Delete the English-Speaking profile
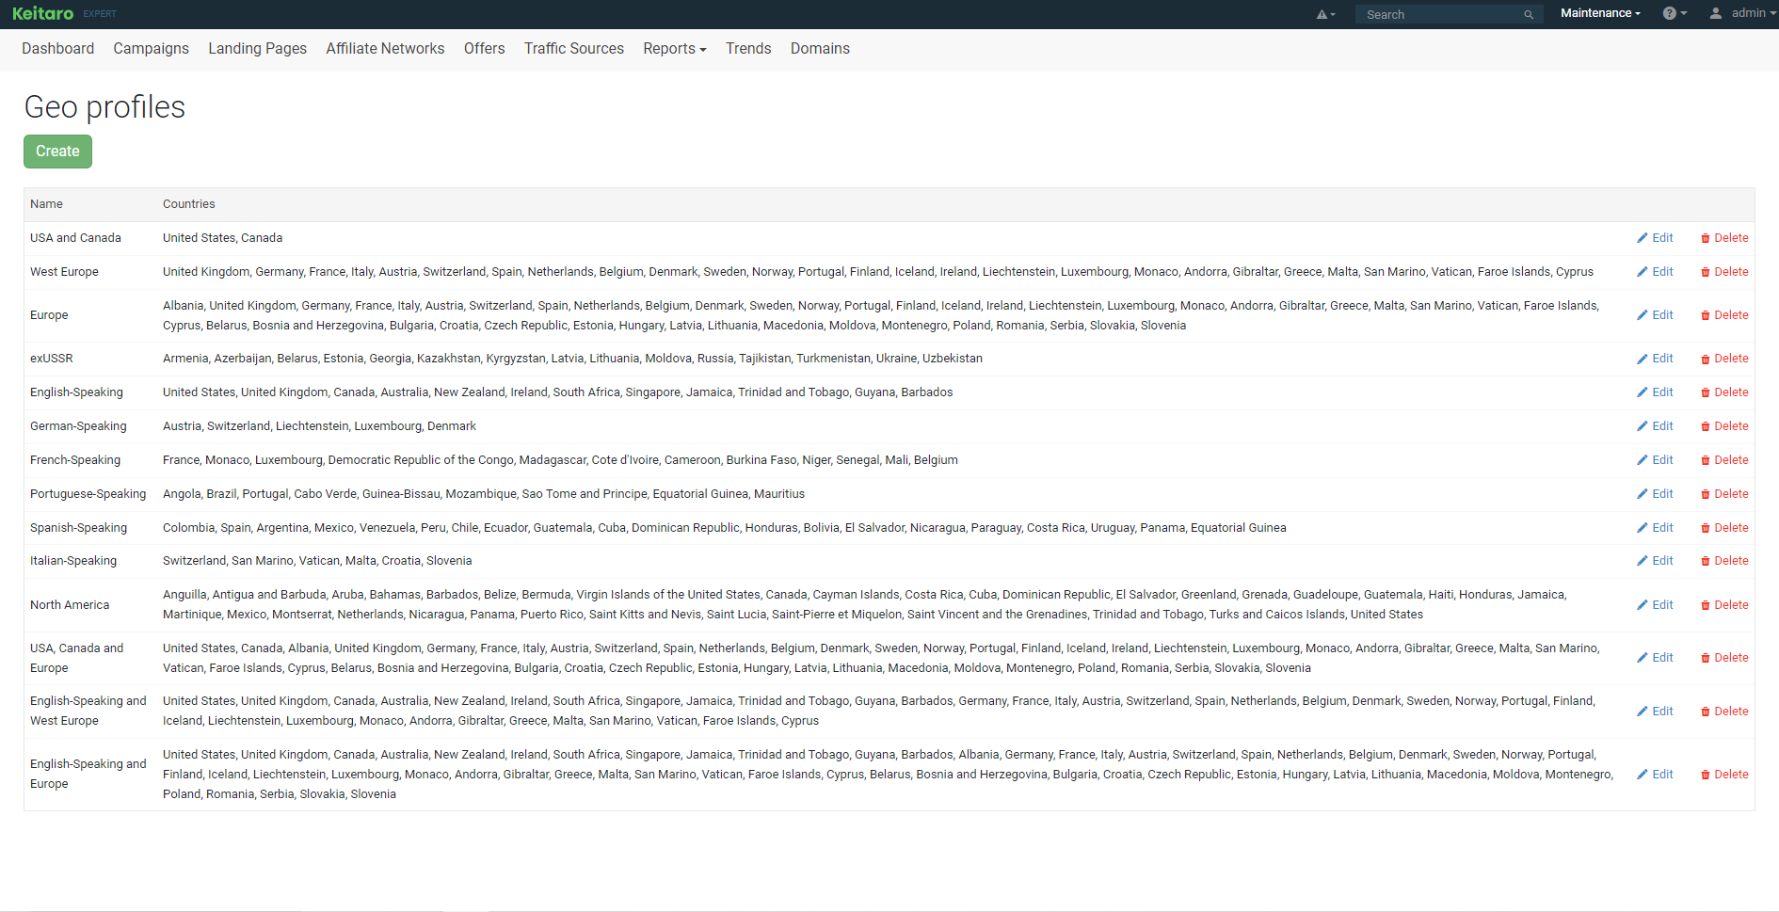This screenshot has height=912, width=1779. coord(1724,392)
